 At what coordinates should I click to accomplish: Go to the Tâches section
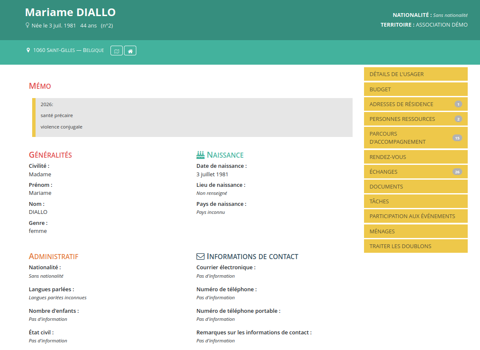pyautogui.click(x=415, y=201)
